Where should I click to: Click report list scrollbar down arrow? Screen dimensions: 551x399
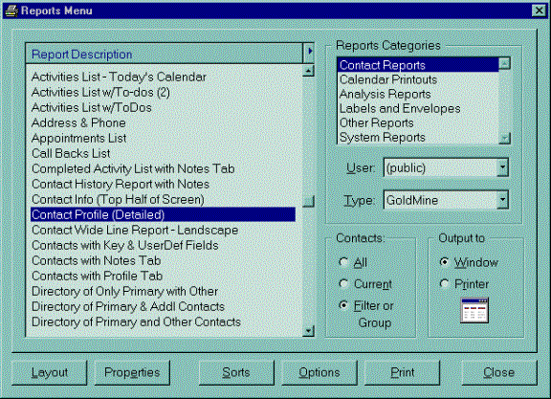[309, 330]
